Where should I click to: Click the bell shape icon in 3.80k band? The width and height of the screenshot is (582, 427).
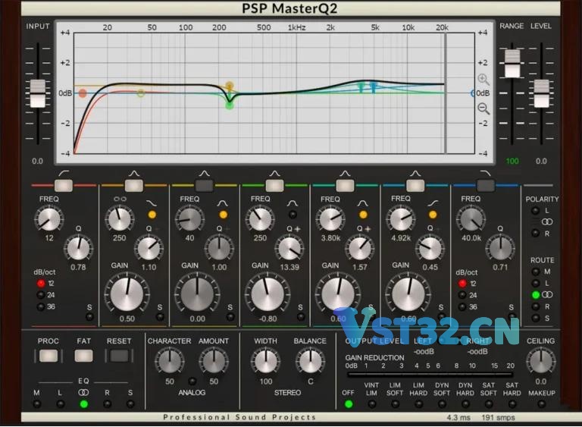point(363,203)
